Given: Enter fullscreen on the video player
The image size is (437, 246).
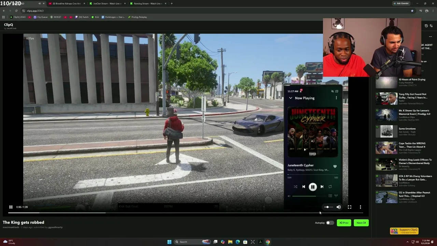Looking at the screenshot, I should pyautogui.click(x=350, y=207).
